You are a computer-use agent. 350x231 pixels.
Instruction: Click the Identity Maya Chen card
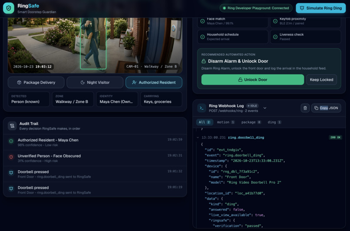pos(117,99)
